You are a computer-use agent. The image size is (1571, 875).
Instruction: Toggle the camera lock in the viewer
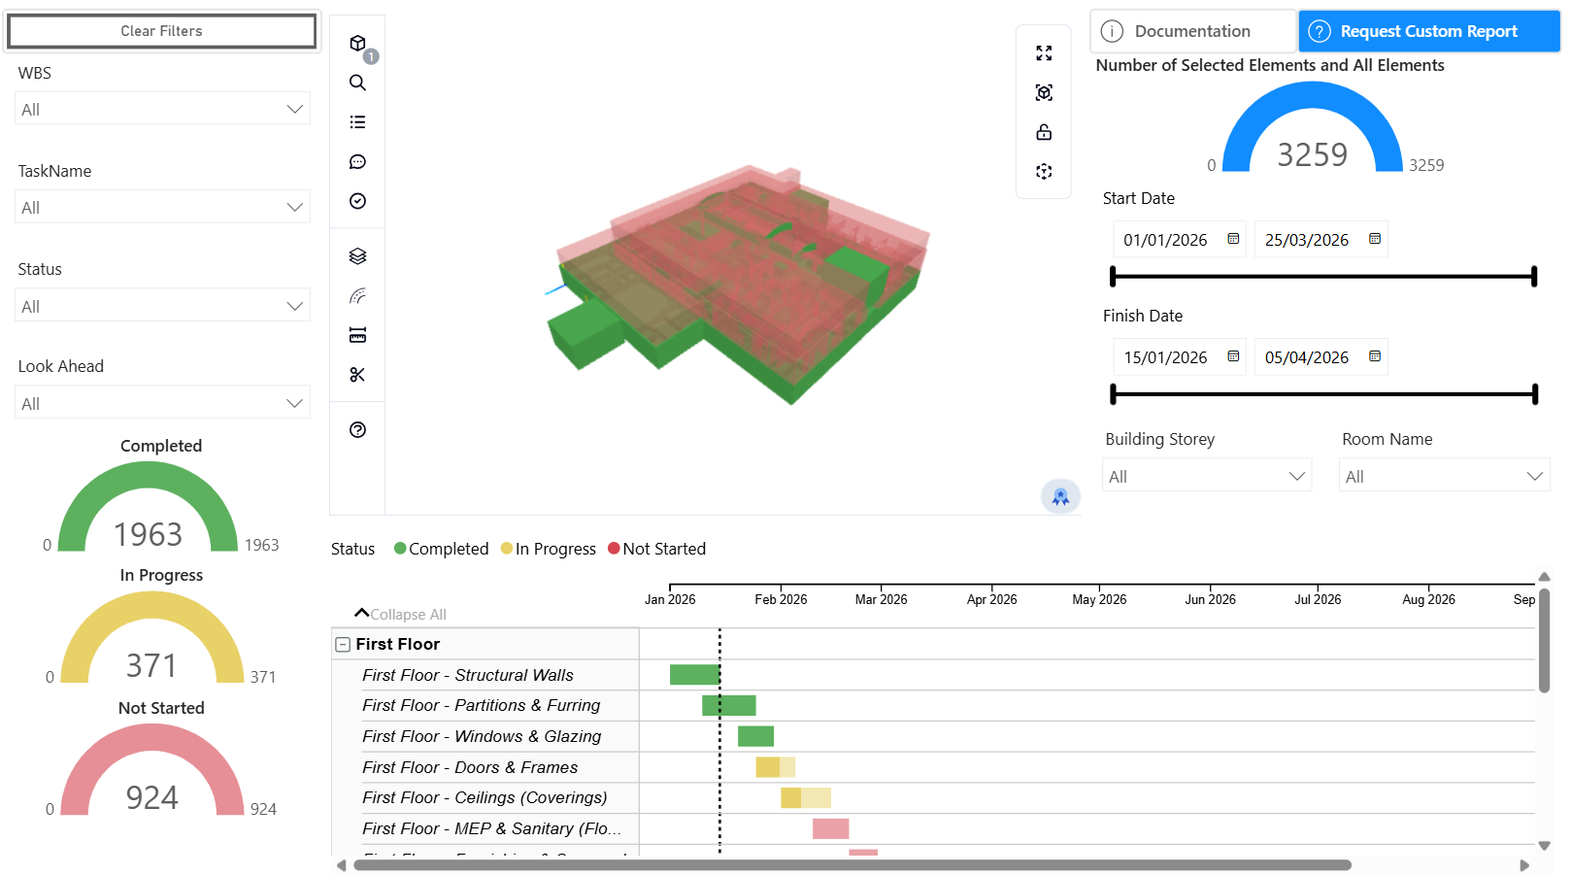(1044, 132)
